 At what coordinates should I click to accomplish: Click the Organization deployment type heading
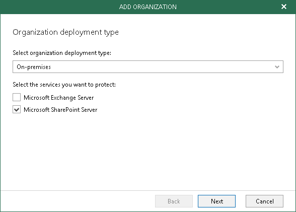pyautogui.click(x=65, y=32)
